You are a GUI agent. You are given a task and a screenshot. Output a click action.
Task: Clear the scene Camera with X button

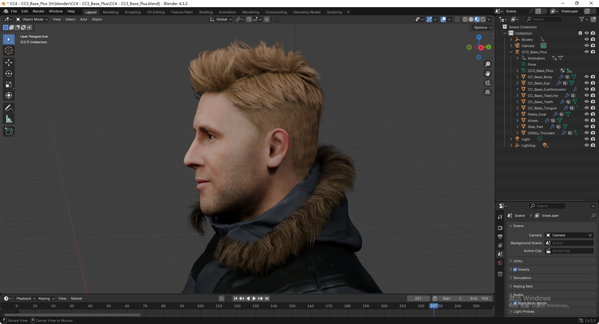click(590, 236)
